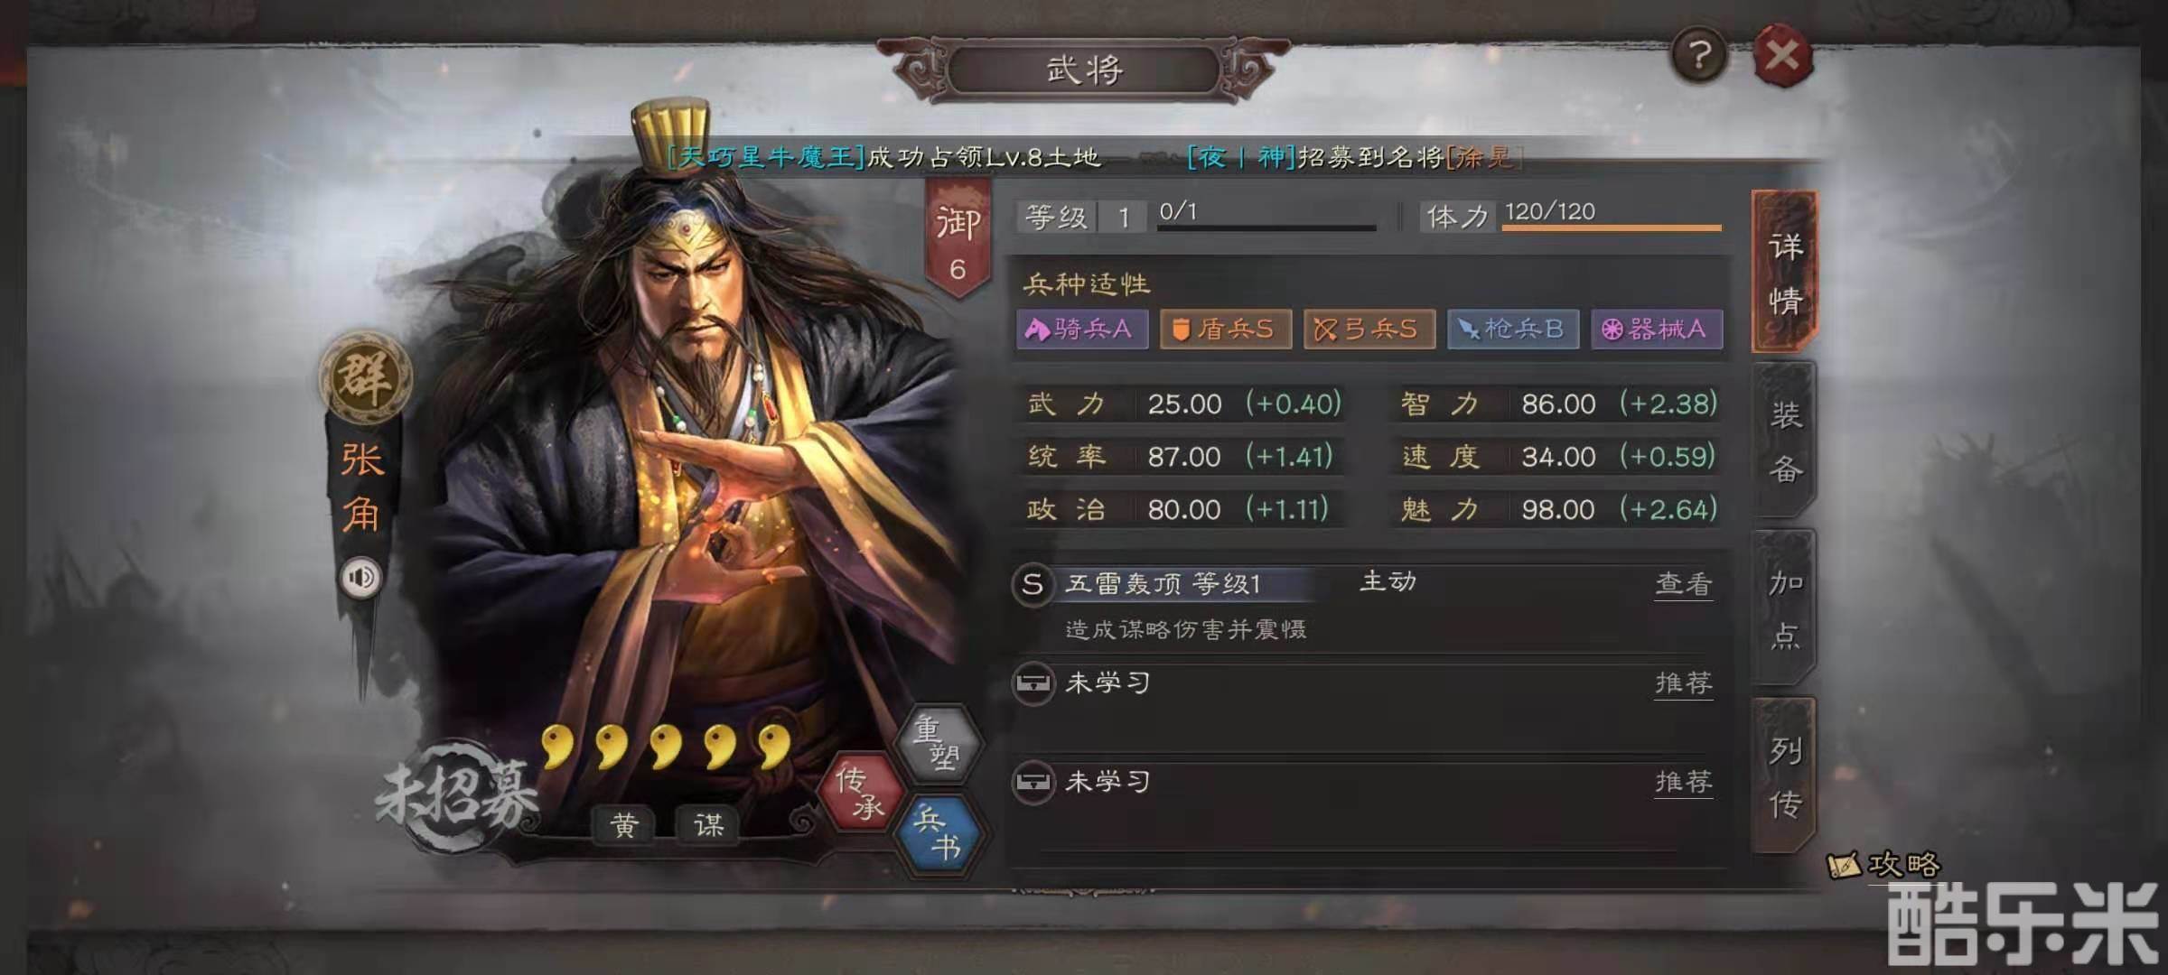Click 查看 link for 五雷轰顶 skill

point(1684,584)
